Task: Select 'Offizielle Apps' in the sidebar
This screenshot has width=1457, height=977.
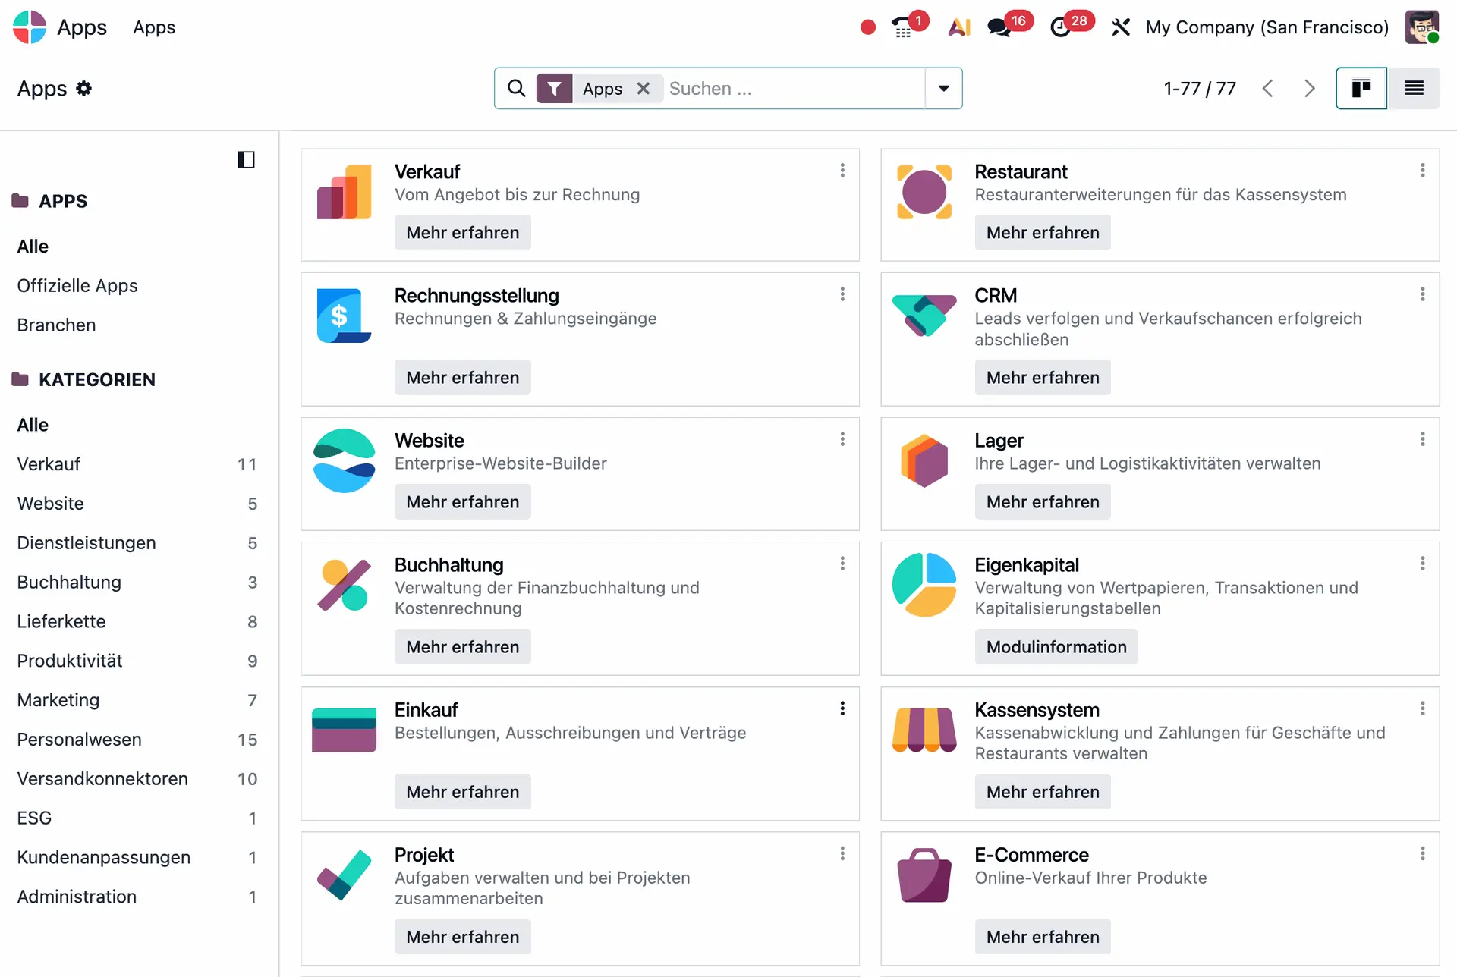Action: [77, 286]
